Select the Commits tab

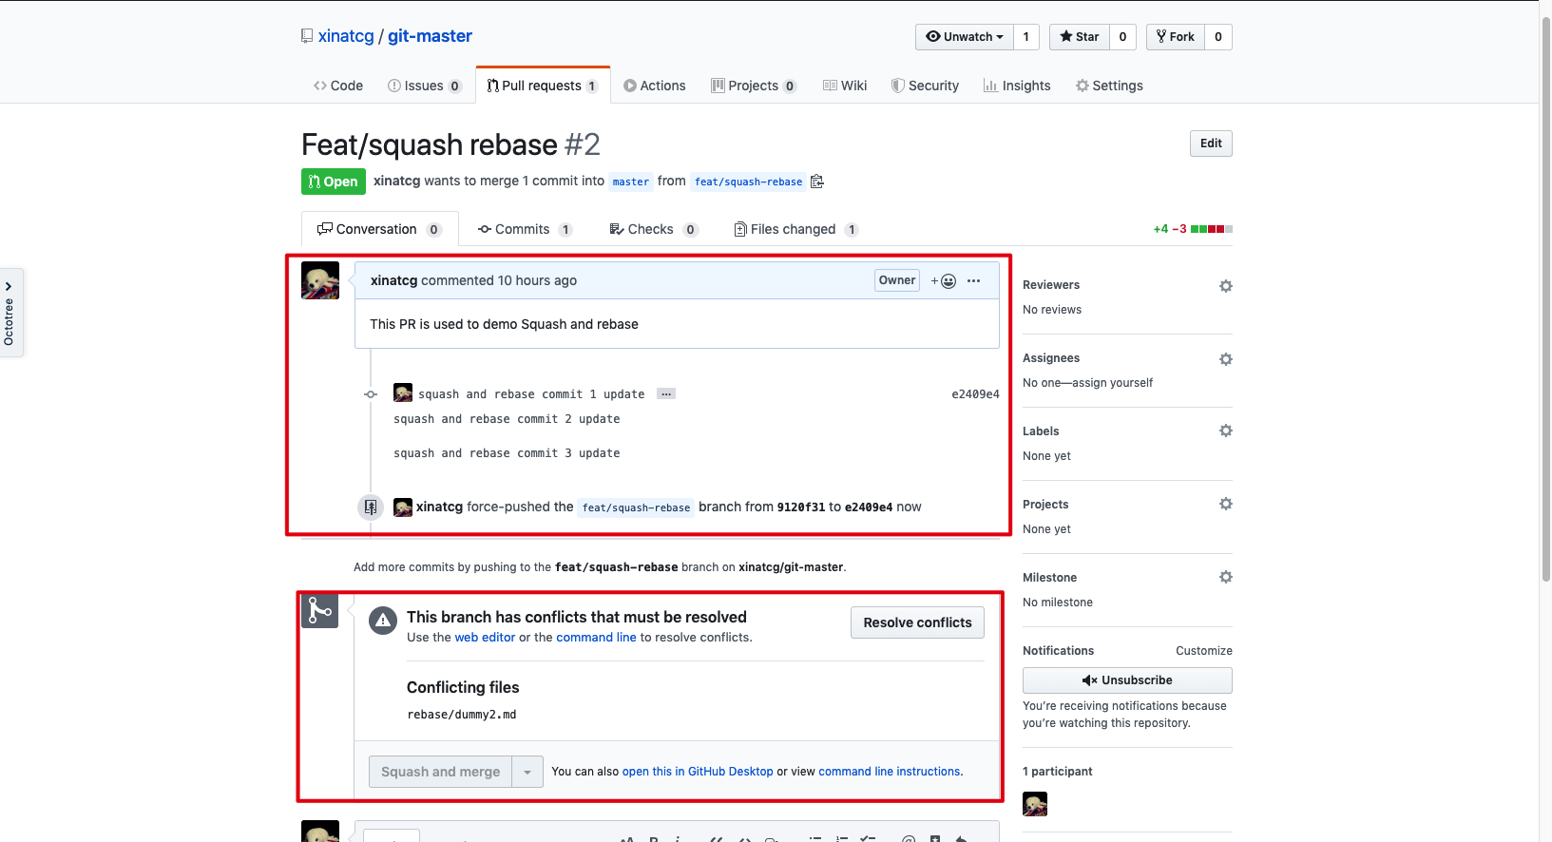[x=525, y=229]
